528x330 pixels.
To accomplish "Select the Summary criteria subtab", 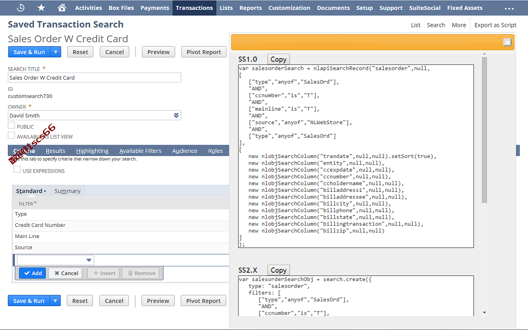I will click(x=67, y=191).
